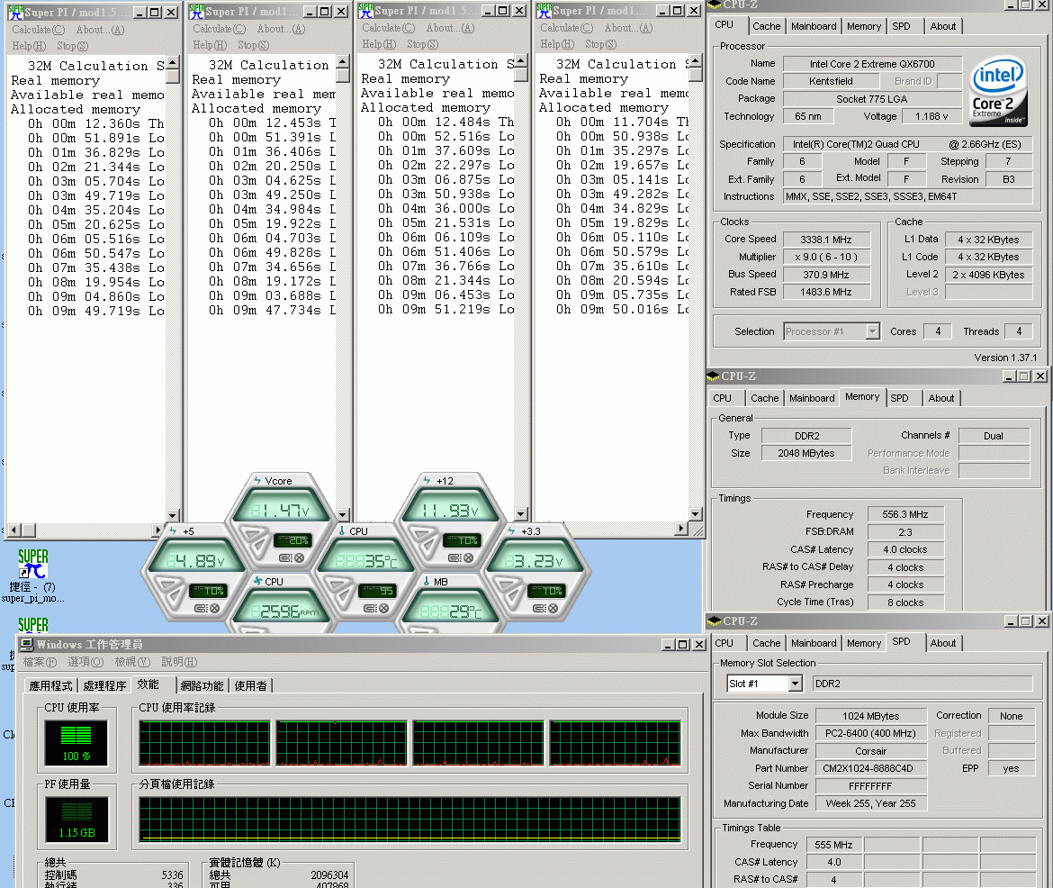1053x888 pixels.
Task: Click the PF usage 1.15 GB gauge
Action: coord(76,820)
